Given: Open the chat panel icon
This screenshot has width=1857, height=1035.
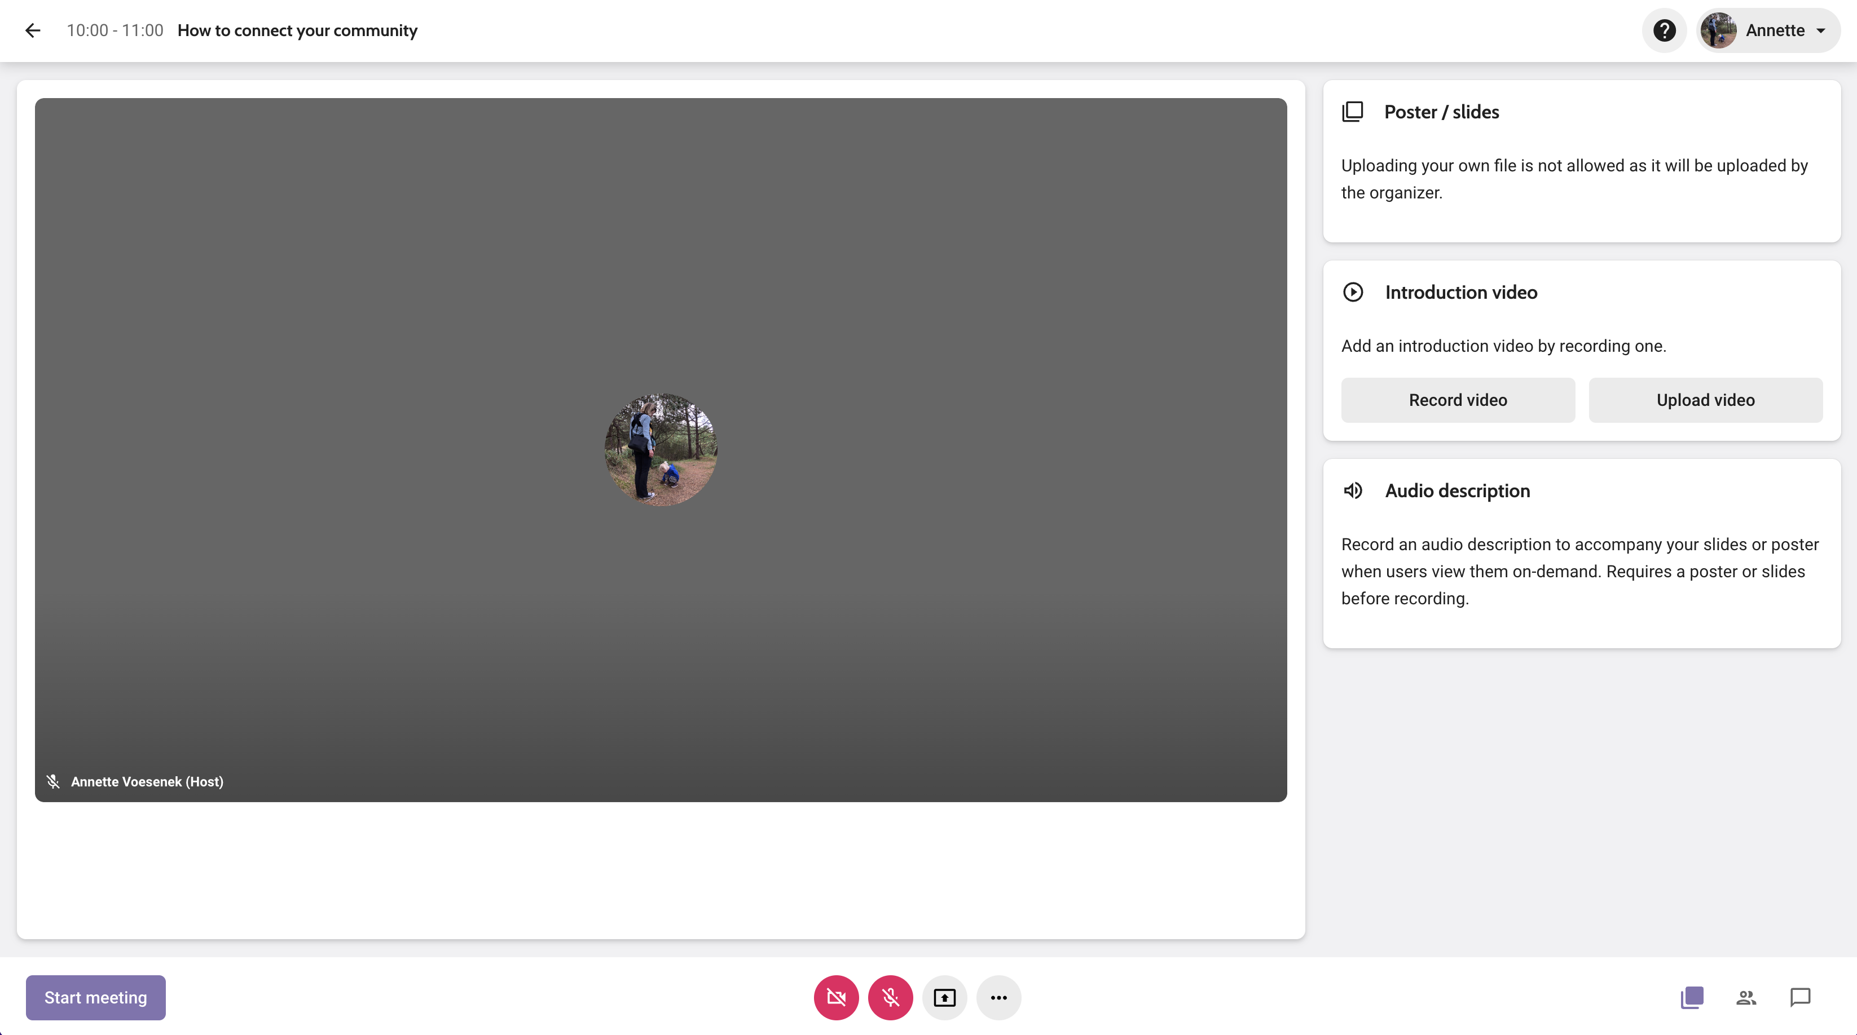Looking at the screenshot, I should coord(1800,997).
